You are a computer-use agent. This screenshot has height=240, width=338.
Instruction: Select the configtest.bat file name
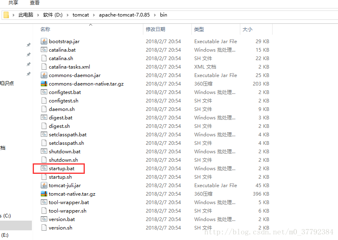(65, 92)
